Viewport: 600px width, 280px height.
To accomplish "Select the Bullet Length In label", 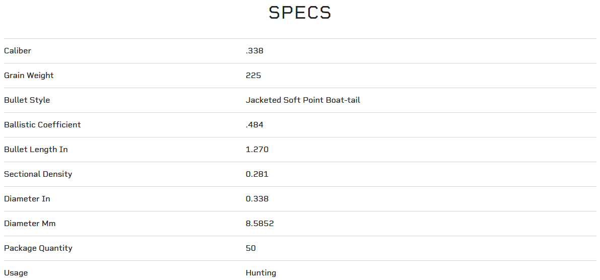I will click(x=36, y=150).
